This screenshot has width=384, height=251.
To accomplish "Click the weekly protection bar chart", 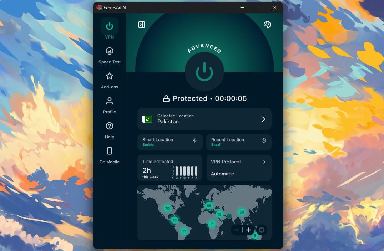I will click(185, 173).
